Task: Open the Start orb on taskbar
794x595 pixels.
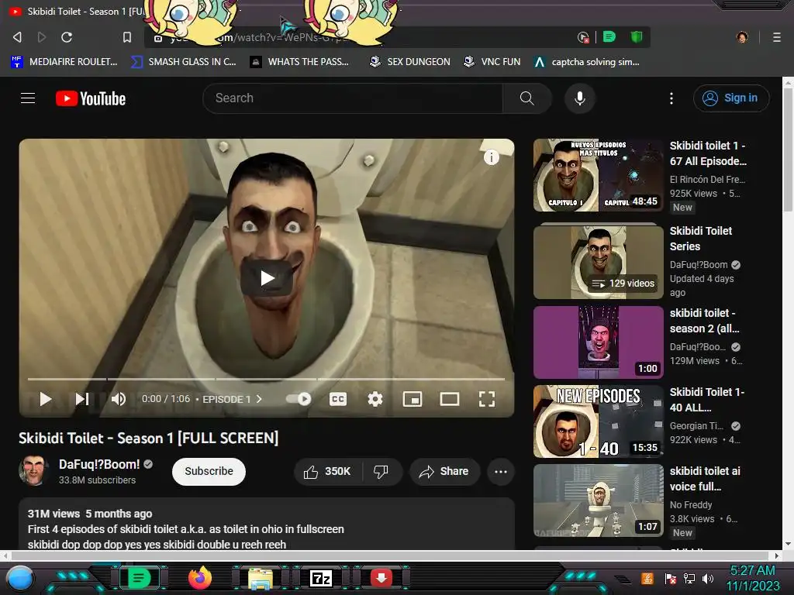Action: coord(20,578)
